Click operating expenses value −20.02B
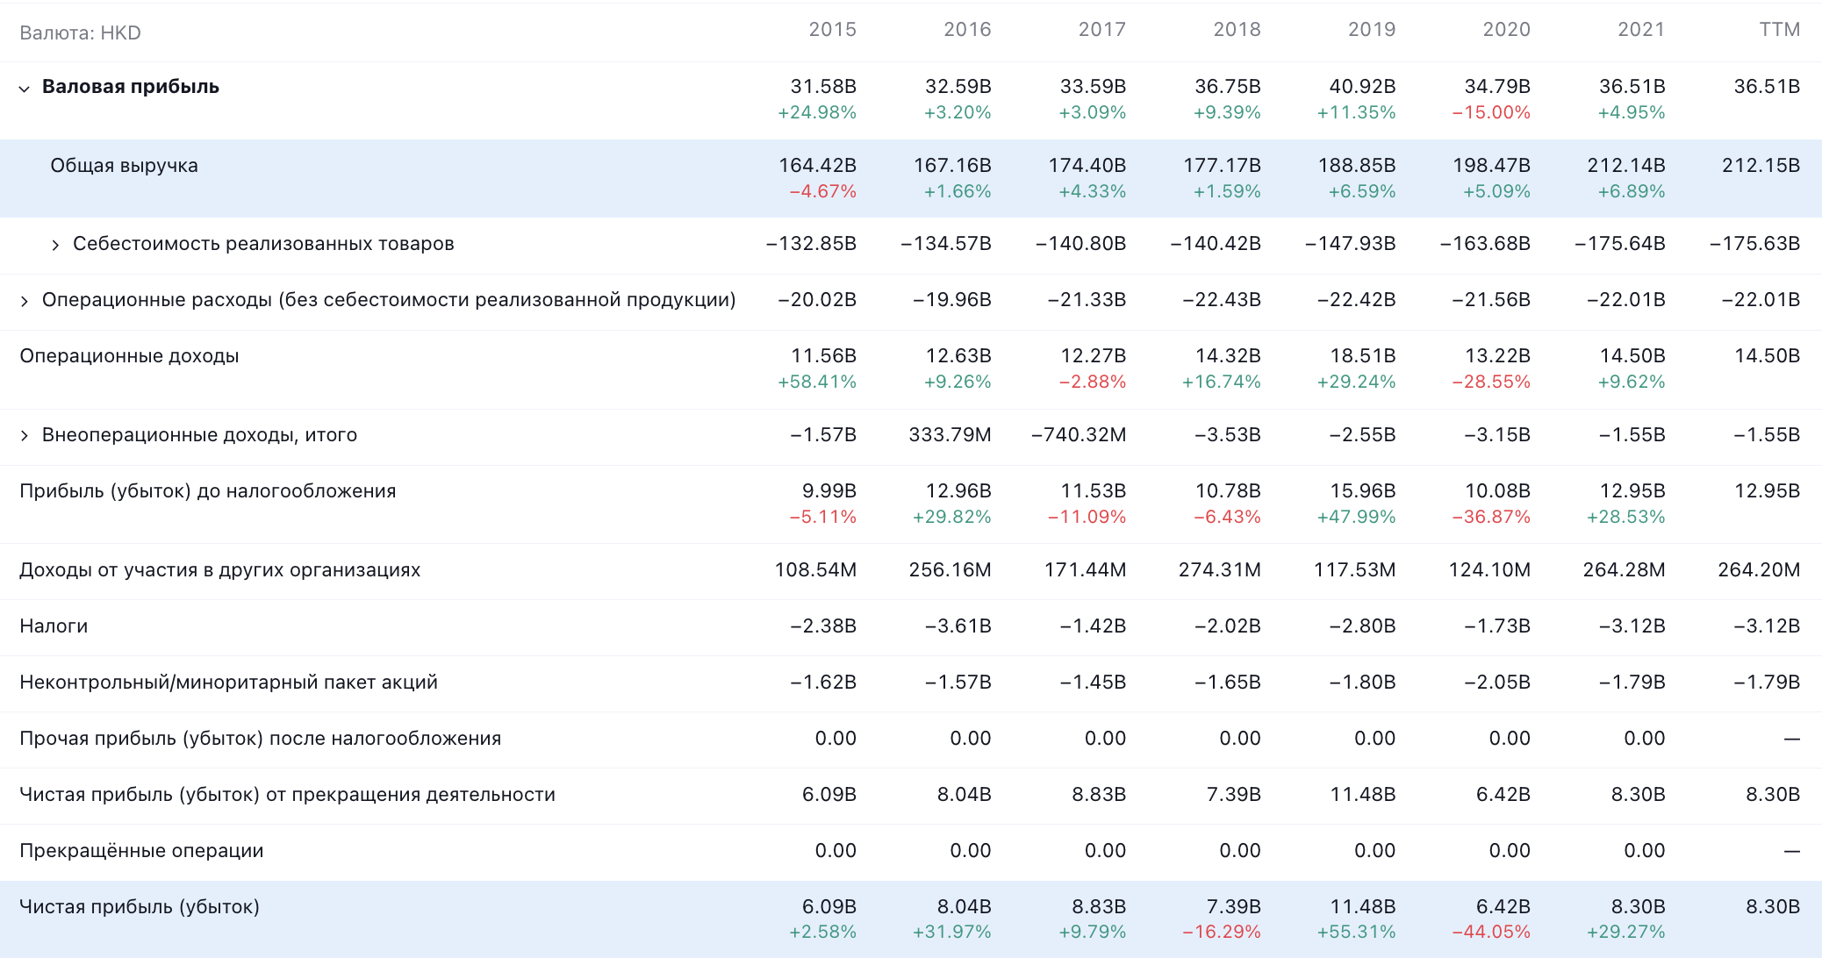This screenshot has height=958, width=1822. [817, 300]
